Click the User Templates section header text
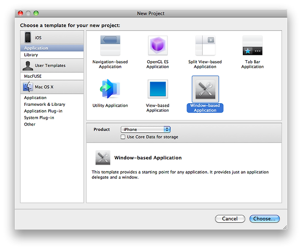Viewport: 302px width, 250px height. coord(50,66)
